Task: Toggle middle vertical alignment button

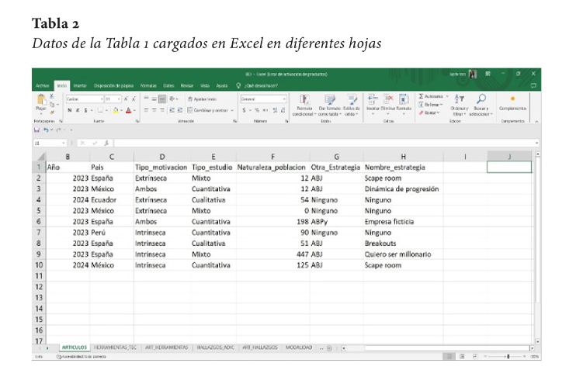Action: (154, 99)
